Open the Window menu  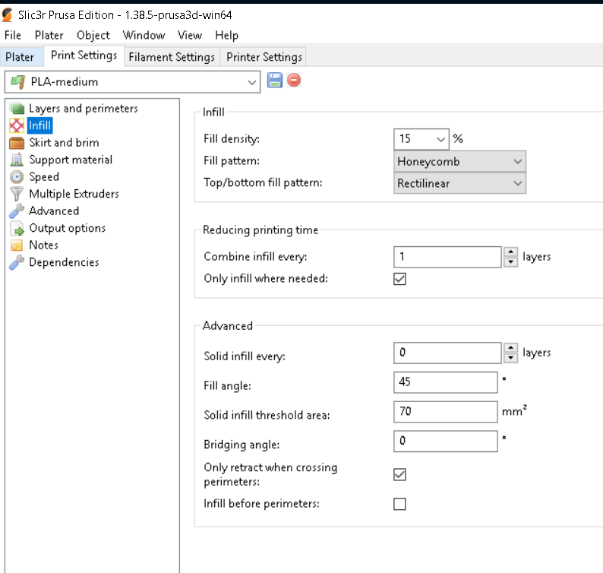pos(144,36)
